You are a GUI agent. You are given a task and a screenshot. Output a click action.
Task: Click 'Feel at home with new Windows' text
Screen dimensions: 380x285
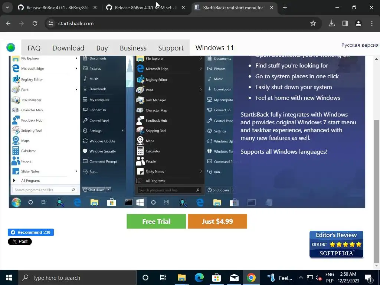(x=298, y=98)
